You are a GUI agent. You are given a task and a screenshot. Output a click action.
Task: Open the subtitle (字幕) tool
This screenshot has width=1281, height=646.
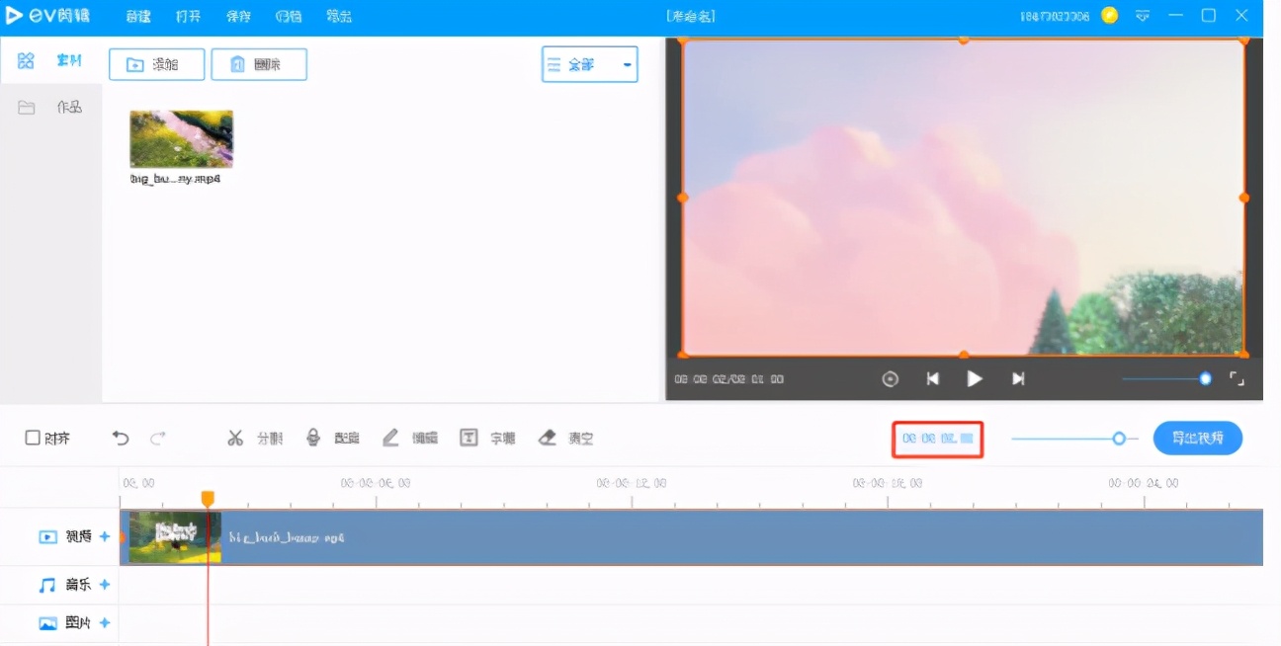(x=469, y=438)
